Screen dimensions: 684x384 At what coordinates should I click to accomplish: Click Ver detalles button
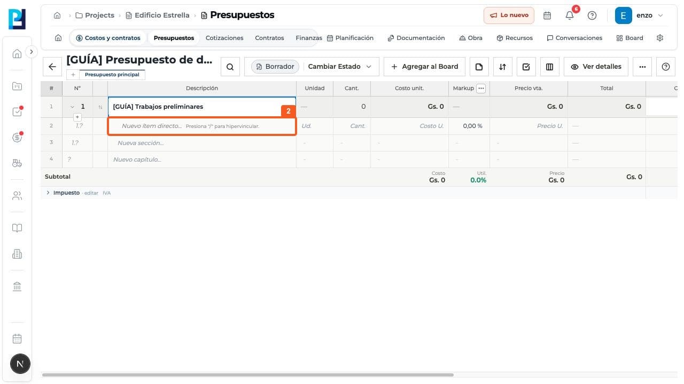(596, 67)
